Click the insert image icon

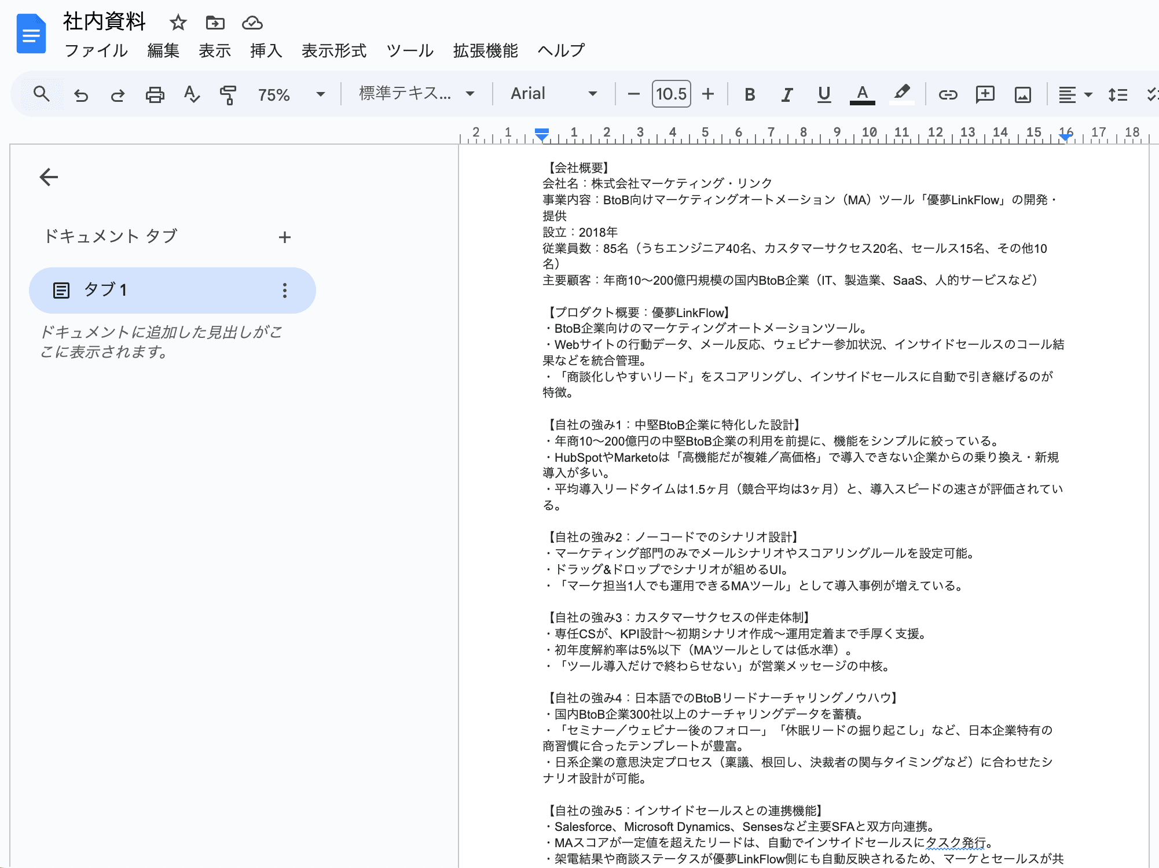pyautogui.click(x=1022, y=94)
